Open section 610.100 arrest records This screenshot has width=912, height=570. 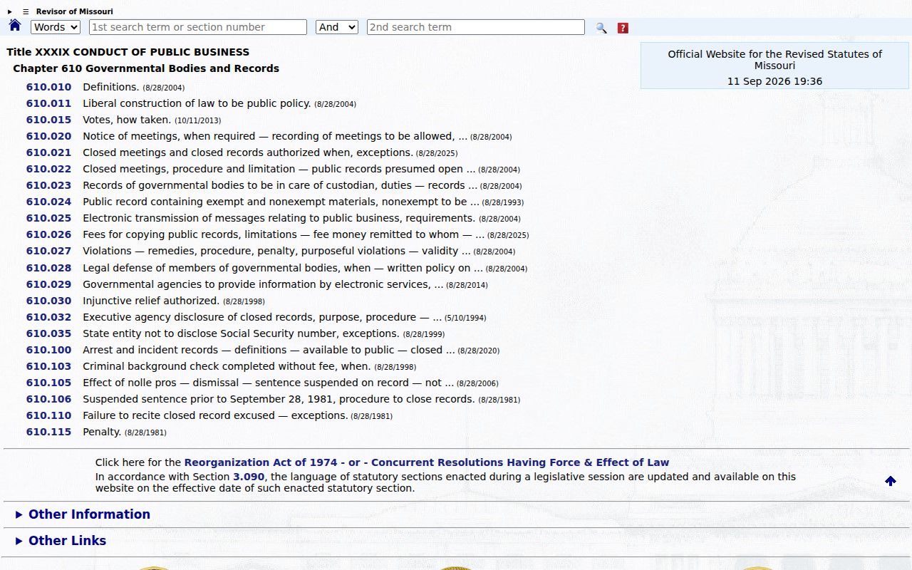click(48, 350)
